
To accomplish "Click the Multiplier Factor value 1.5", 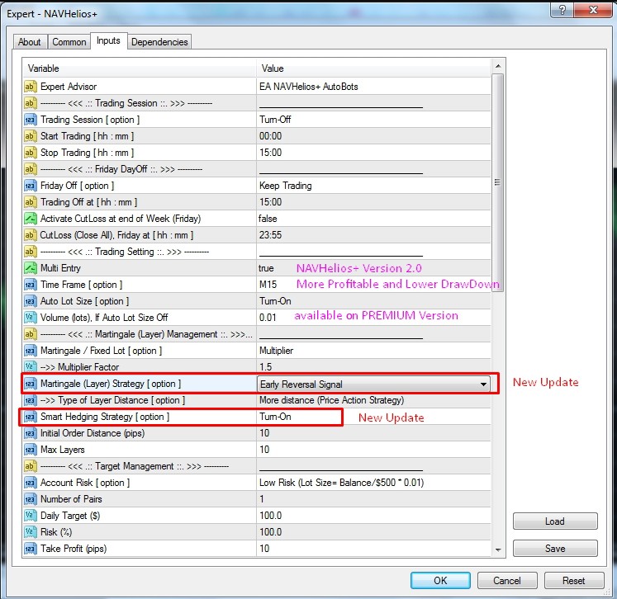I will tap(266, 367).
